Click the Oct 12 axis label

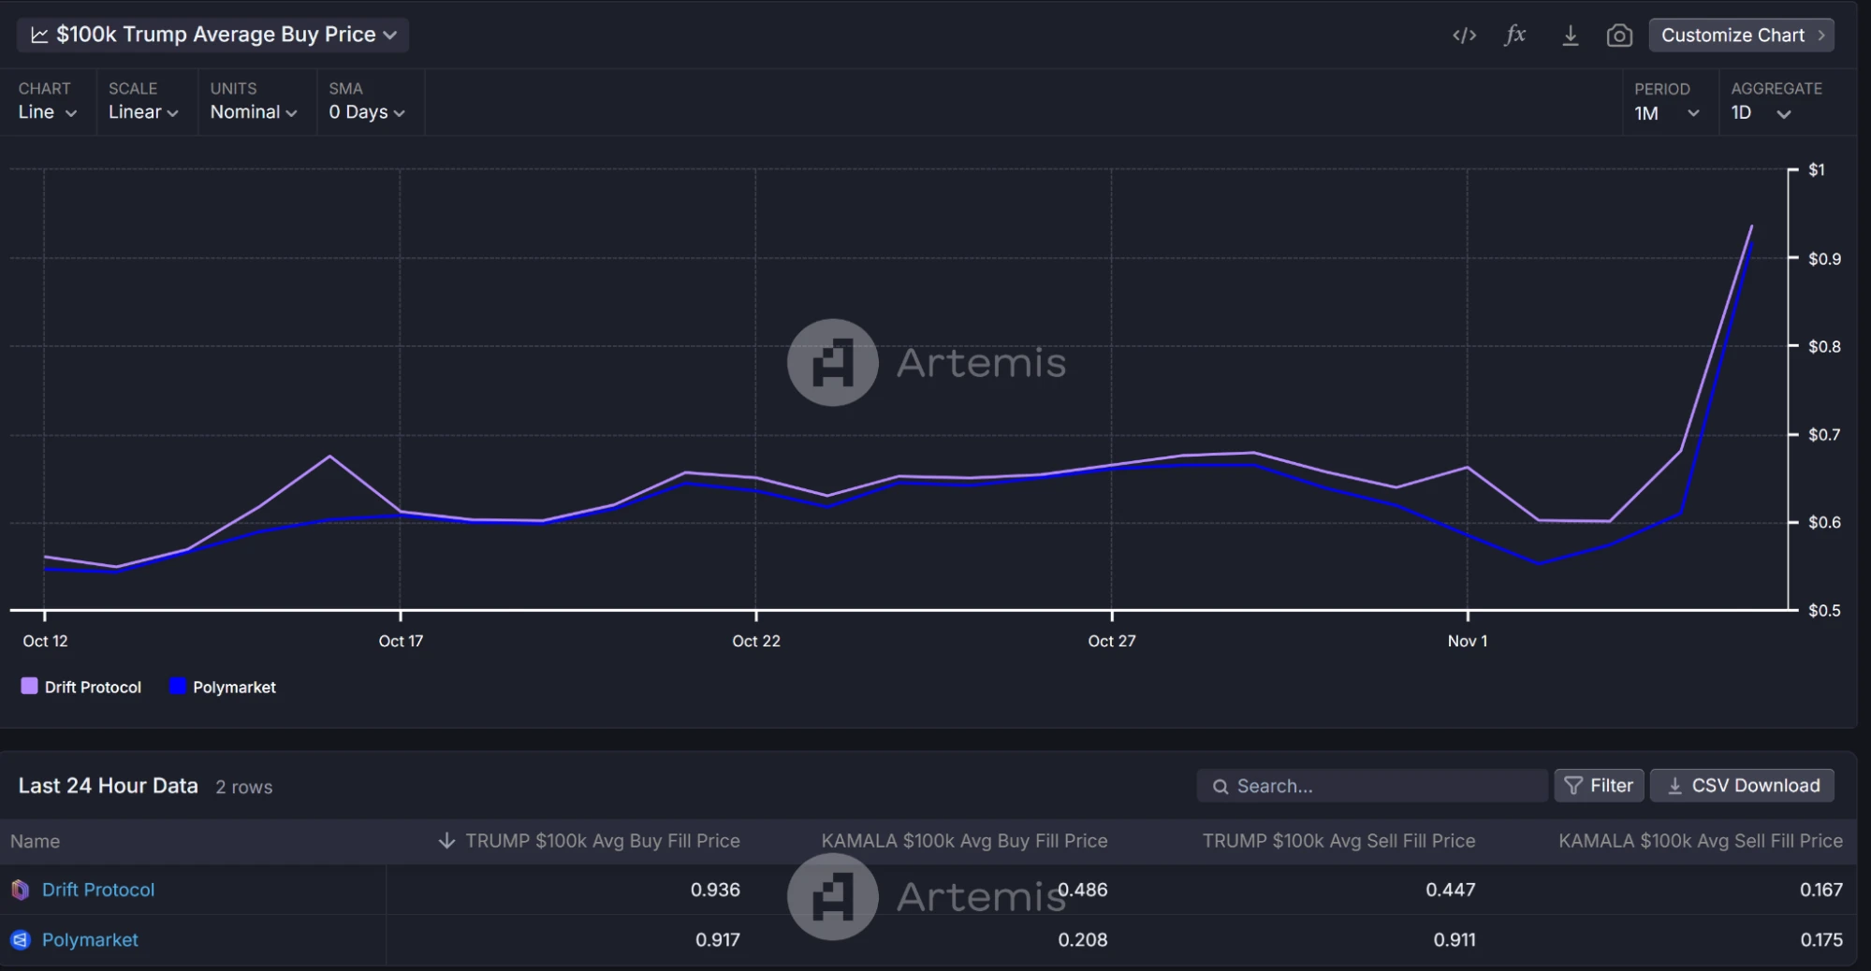pyautogui.click(x=45, y=641)
